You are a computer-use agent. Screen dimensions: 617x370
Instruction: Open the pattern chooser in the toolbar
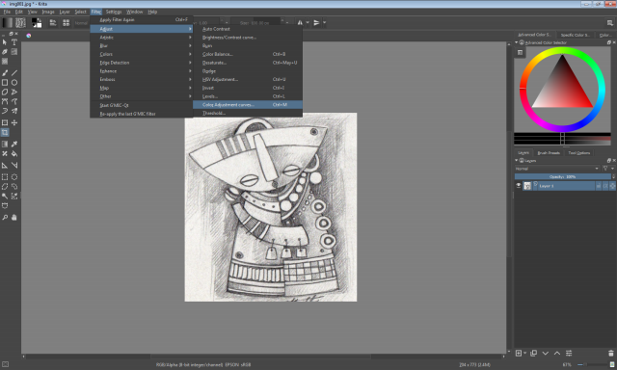tap(20, 23)
